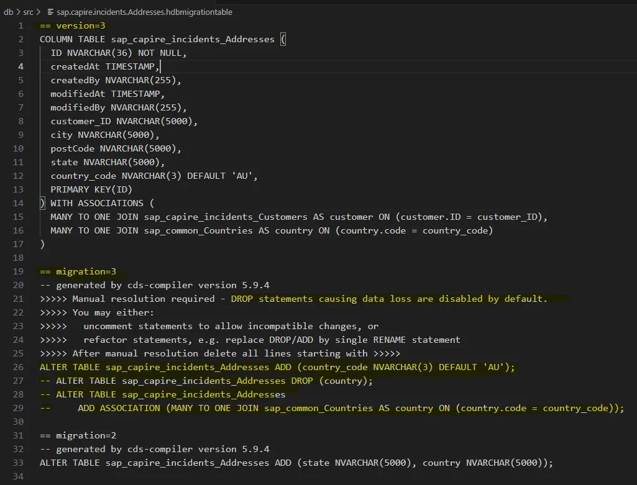Select the hdbmigrationtable file name in breadcrumb
This screenshot has width=637, height=485.
[144, 12]
